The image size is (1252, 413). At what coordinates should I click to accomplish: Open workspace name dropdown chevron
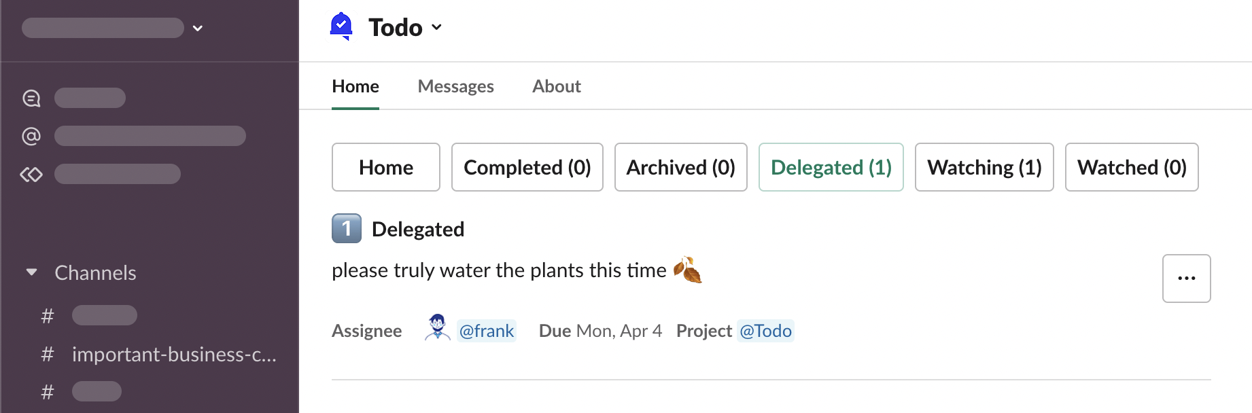[x=198, y=29]
